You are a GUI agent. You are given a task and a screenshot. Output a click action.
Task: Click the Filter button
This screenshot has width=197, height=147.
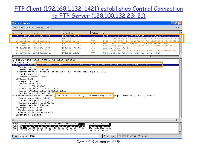click(15, 136)
